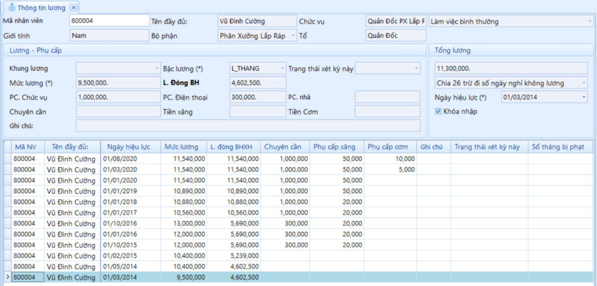This screenshot has width=597, height=286.
Task: Click the Mức lương amount field
Action: coord(118,83)
